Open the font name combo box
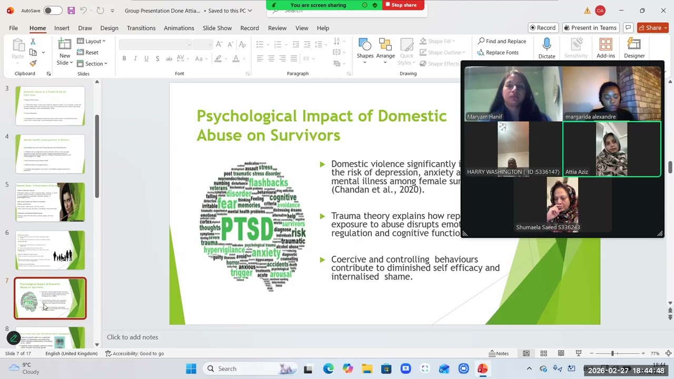Screen dimensions: 674x379 click(x=155, y=44)
